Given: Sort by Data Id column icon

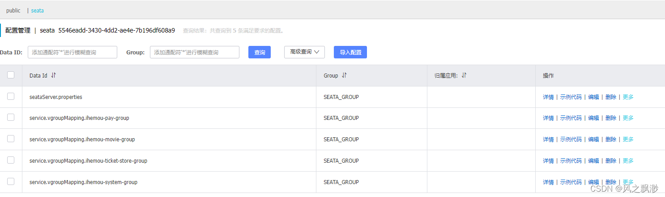Looking at the screenshot, I should point(54,75).
